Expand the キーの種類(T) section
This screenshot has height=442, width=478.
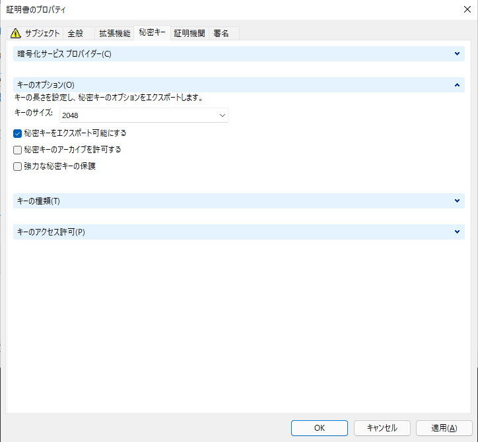coord(239,201)
